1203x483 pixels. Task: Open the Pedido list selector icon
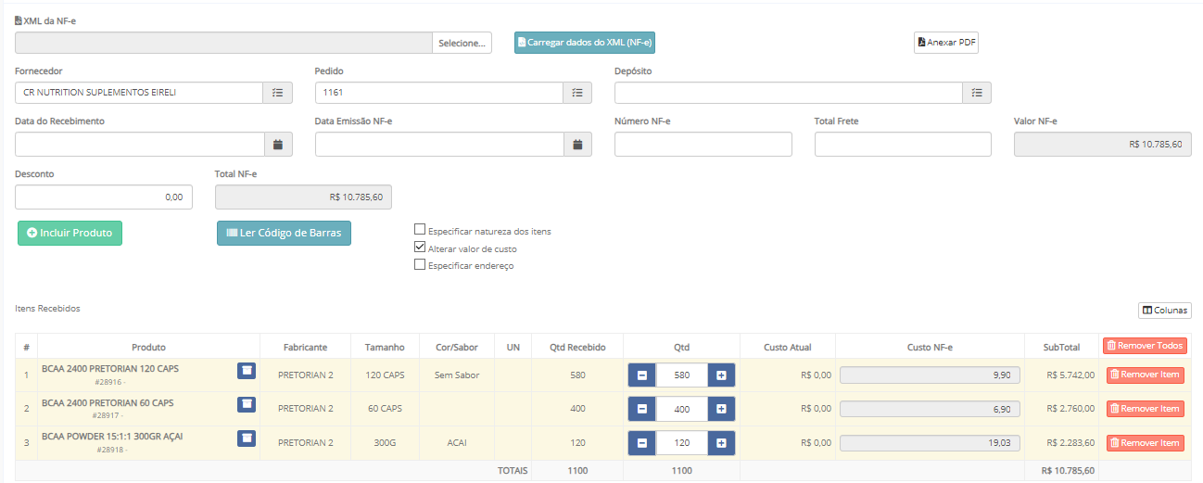577,93
